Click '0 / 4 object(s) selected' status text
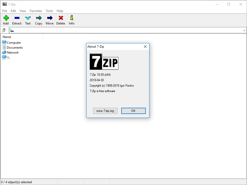247x185 pixels. (16, 182)
